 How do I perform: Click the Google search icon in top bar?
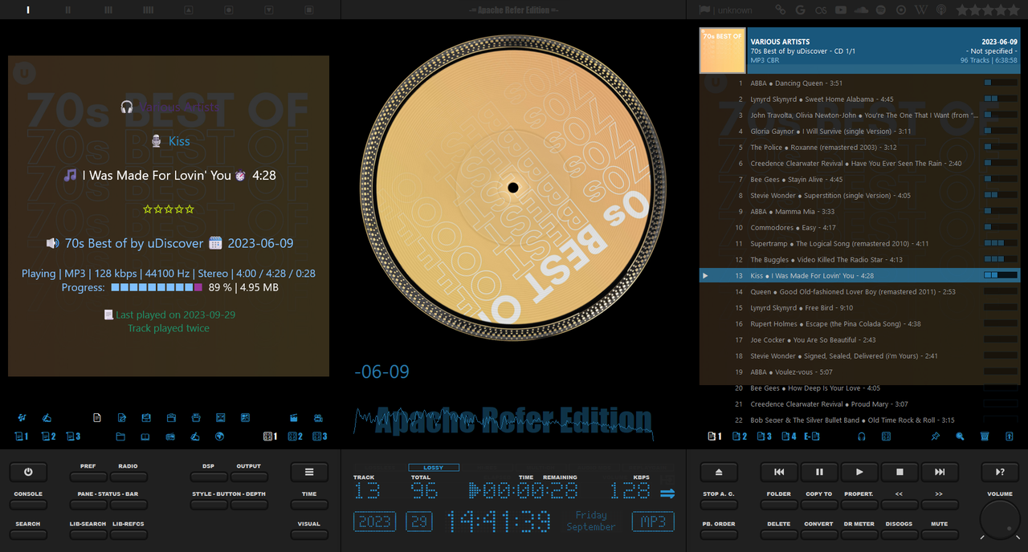(x=800, y=10)
